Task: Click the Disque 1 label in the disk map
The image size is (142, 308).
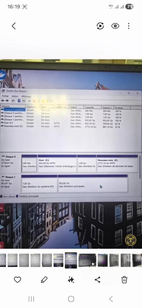Action: [10, 177]
